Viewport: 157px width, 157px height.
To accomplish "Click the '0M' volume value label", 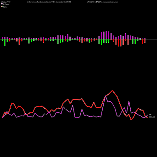I will coord(150,115).
